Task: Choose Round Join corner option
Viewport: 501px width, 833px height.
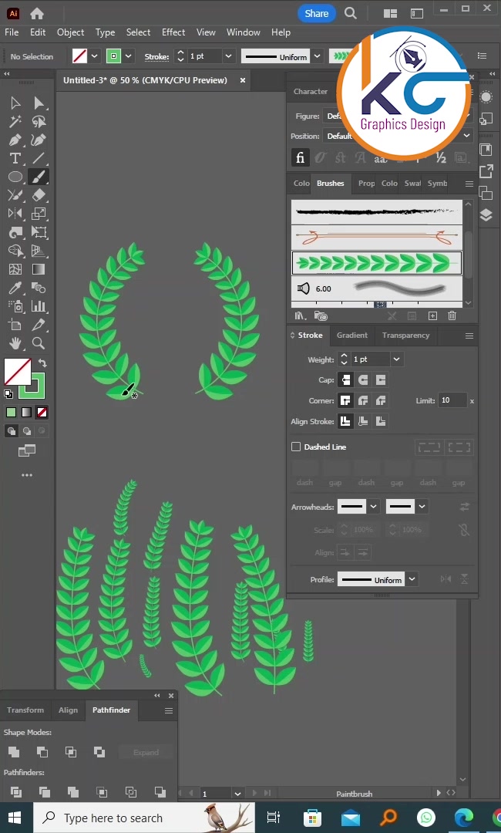Action: [x=363, y=400]
